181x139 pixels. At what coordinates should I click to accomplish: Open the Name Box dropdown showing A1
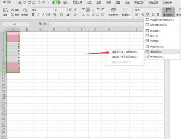click(29, 24)
